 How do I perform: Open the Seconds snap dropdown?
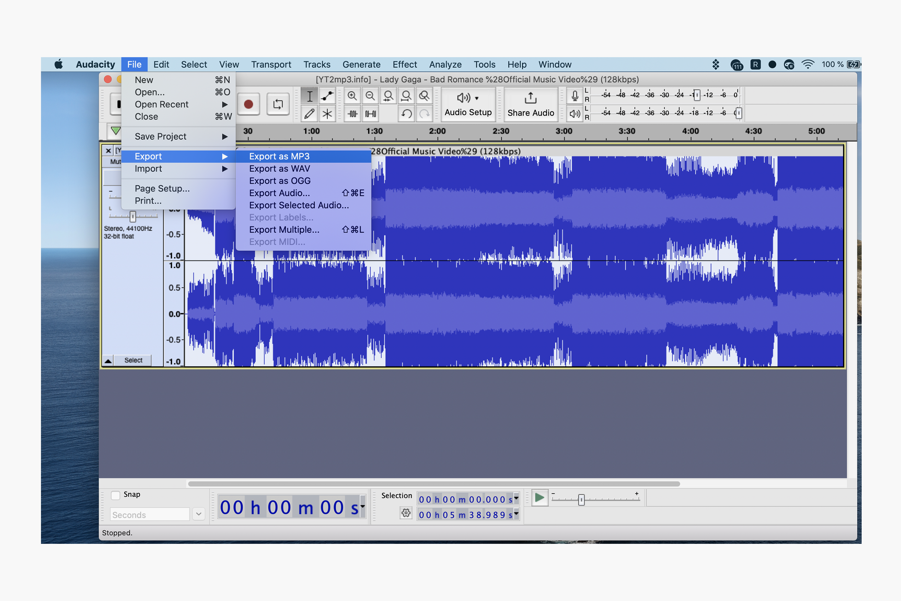(x=198, y=514)
